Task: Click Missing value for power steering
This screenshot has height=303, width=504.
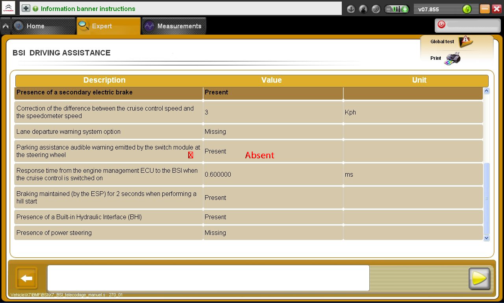Action: tap(215, 233)
